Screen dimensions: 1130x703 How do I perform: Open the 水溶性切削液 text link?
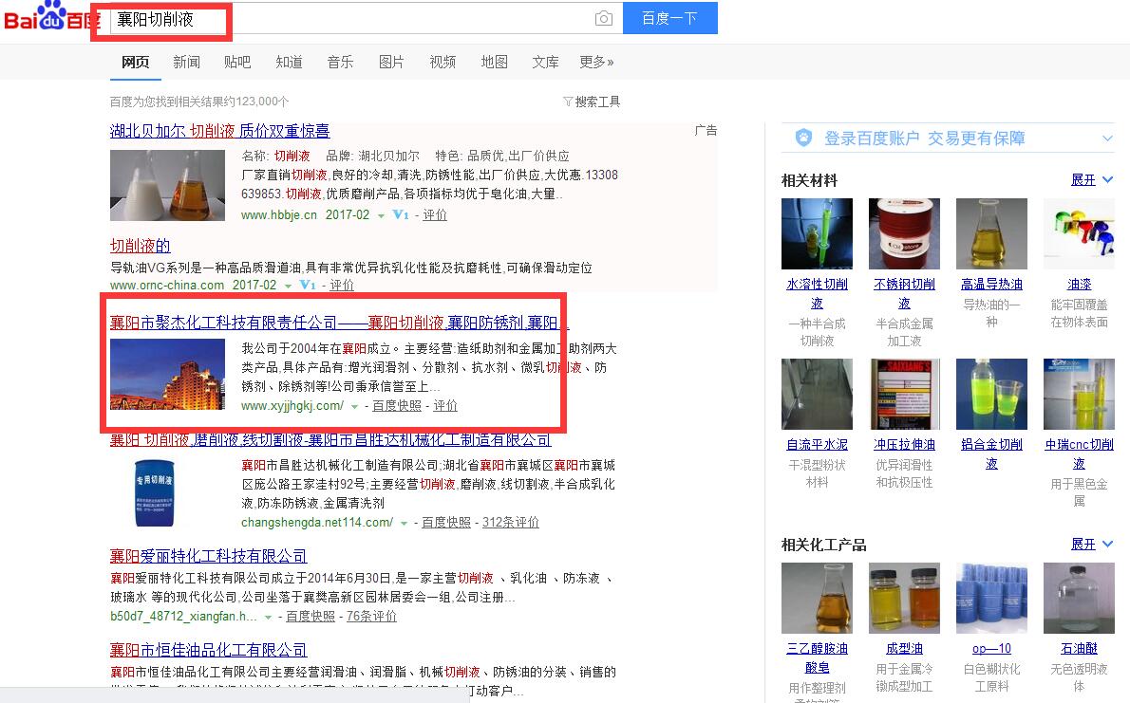pos(818,294)
